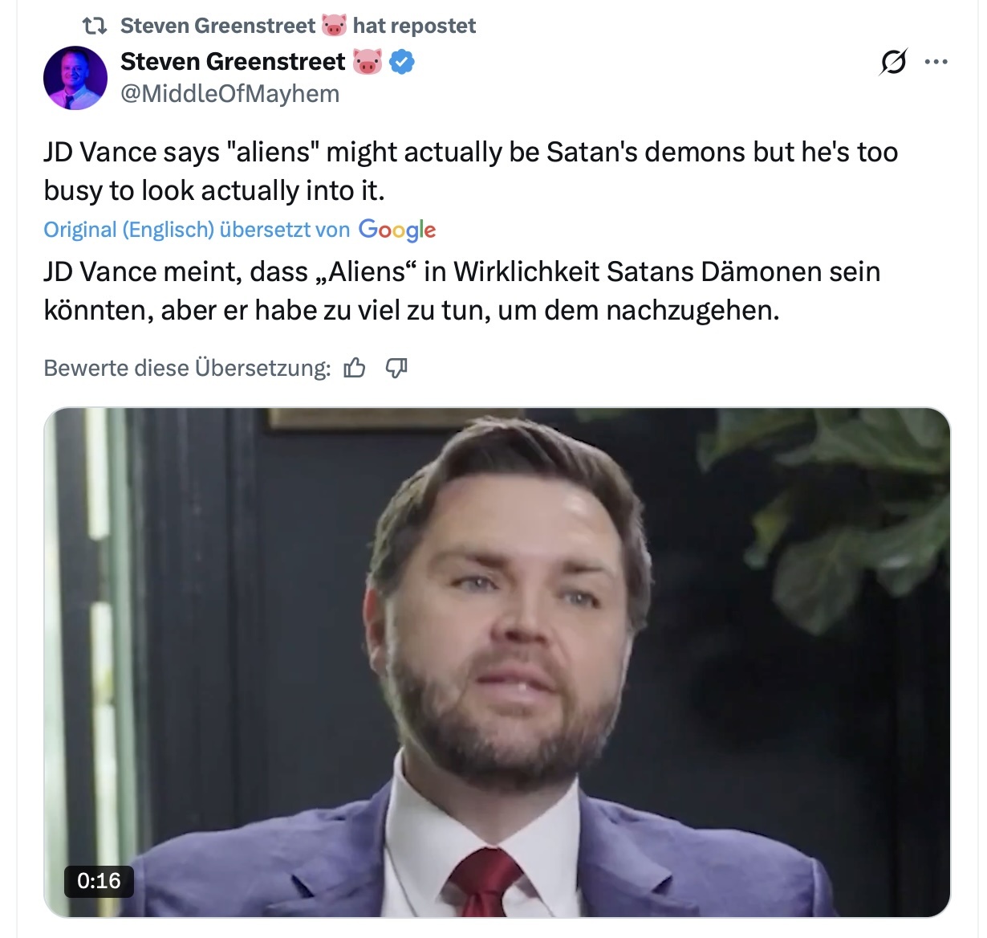Image resolution: width=987 pixels, height=938 pixels.
Task: Open Steven Greenstreet's profile picture
Action: [x=75, y=78]
